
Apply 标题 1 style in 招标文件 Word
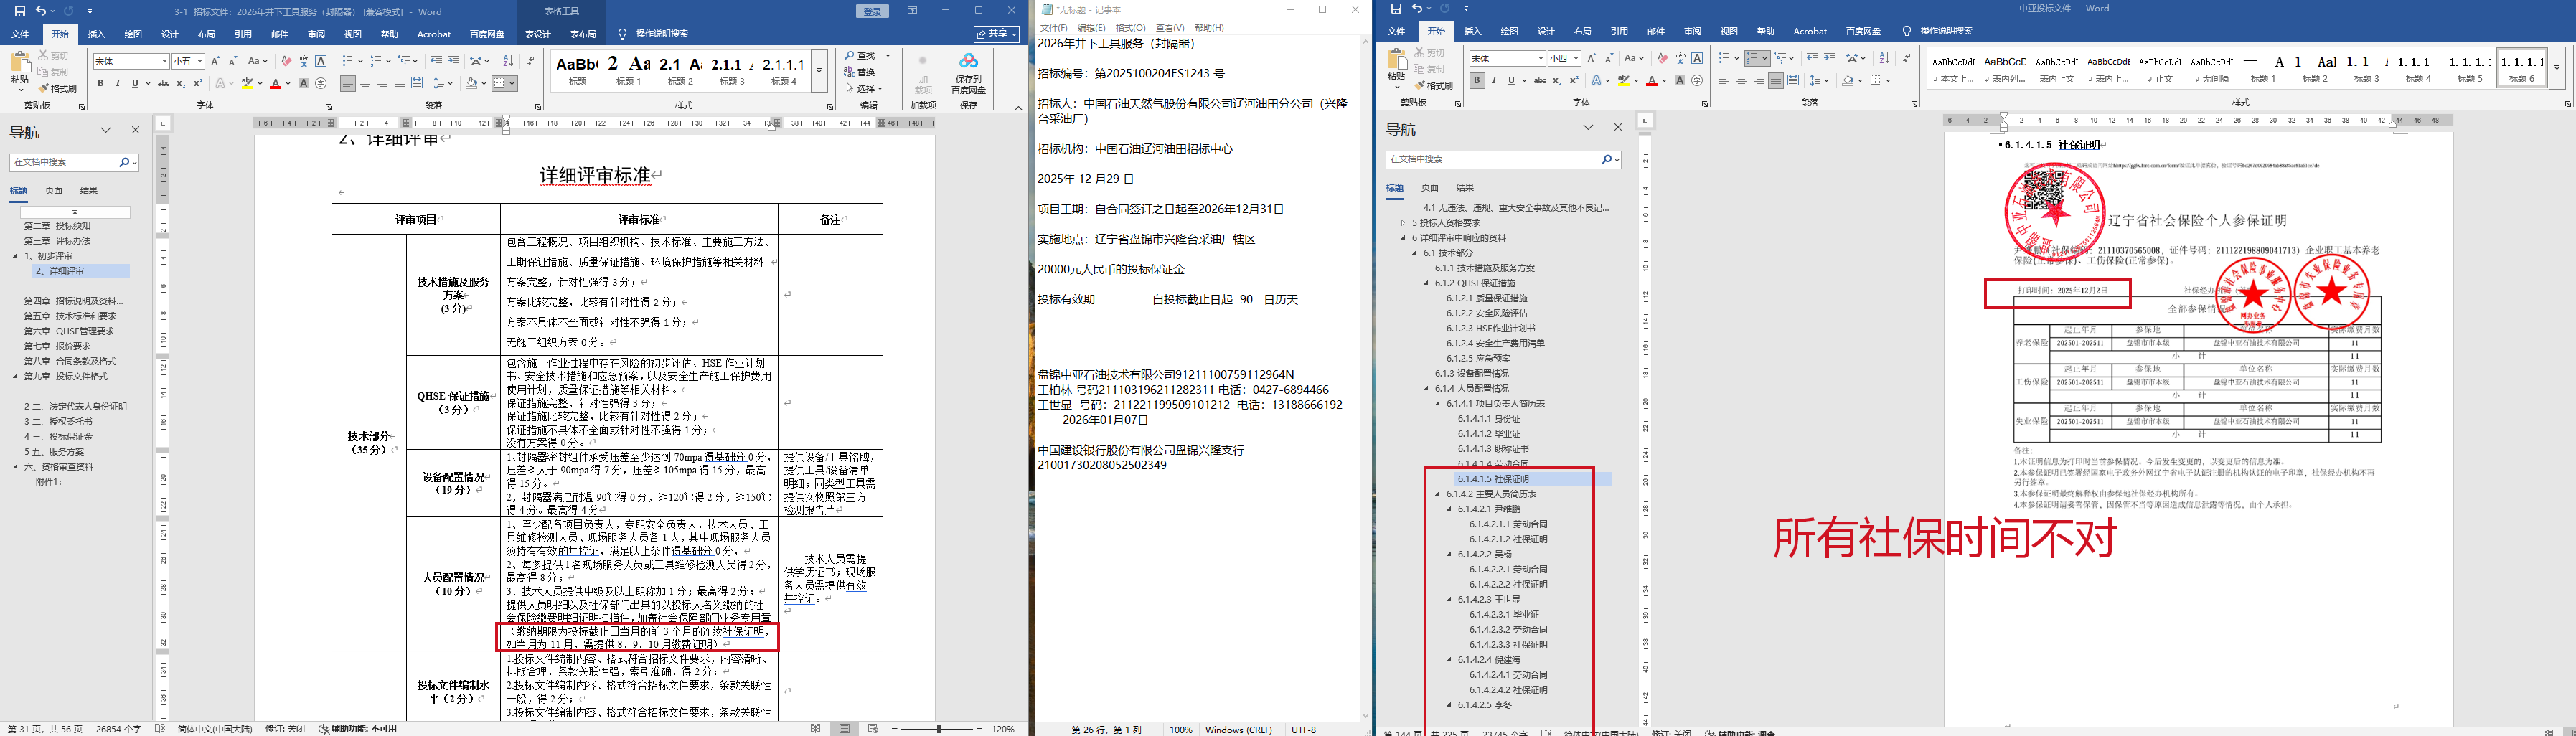pyautogui.click(x=629, y=71)
